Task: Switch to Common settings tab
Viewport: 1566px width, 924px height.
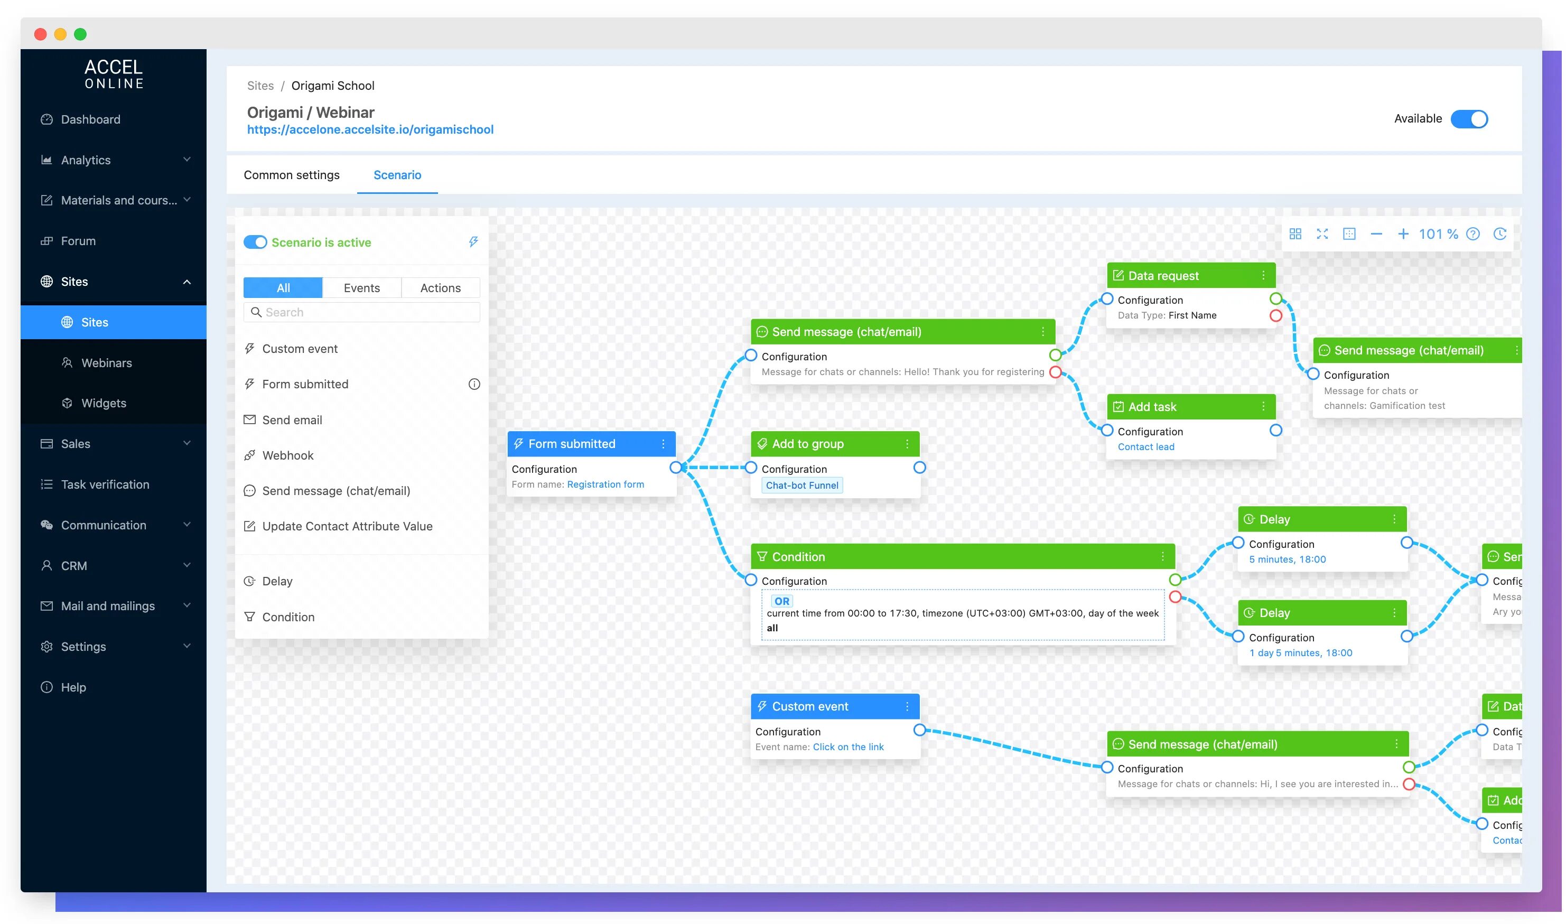Action: point(292,175)
